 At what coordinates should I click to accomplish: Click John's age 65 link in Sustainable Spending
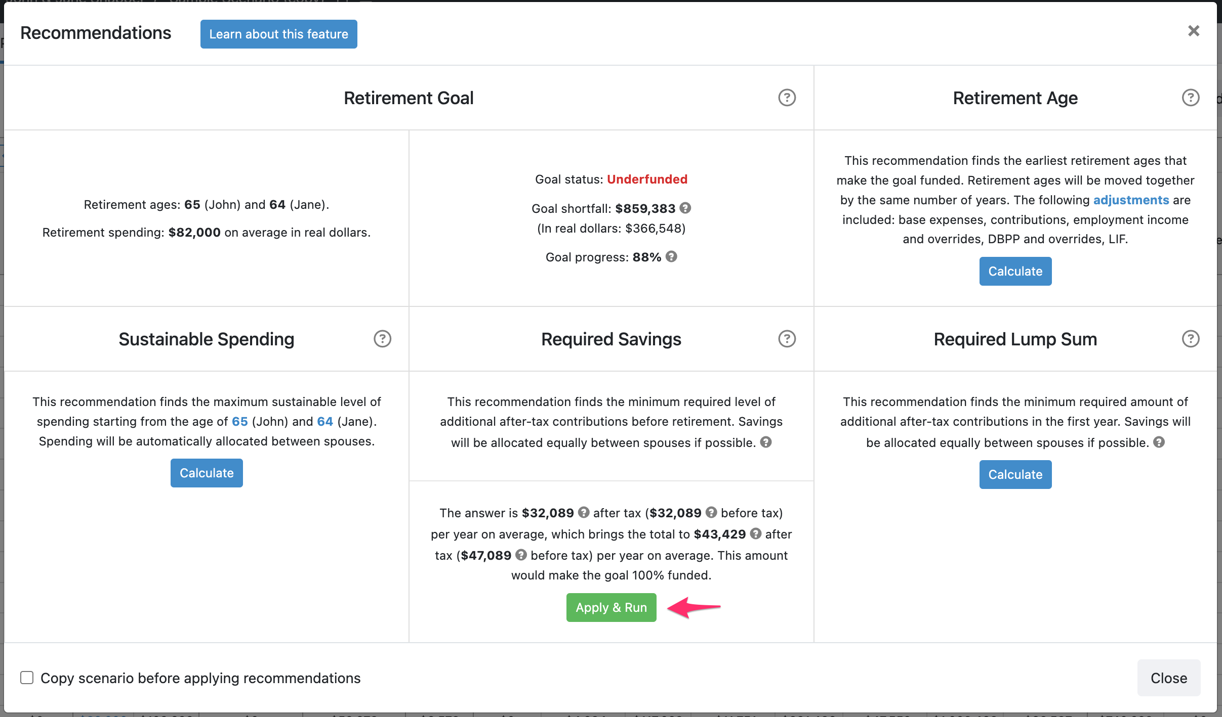pyautogui.click(x=240, y=421)
